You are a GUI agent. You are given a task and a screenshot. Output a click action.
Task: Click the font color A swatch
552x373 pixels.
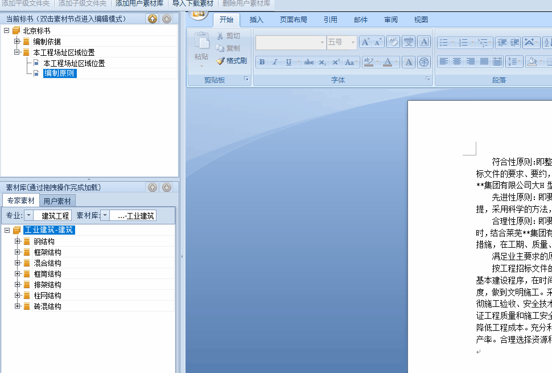[x=388, y=62]
